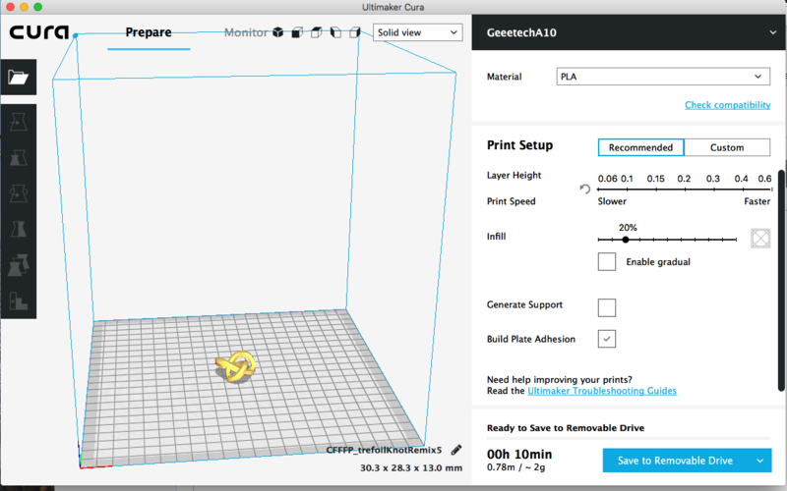Viewport: 787px width, 491px height.
Task: Check the Generate Support checkbox
Action: [x=607, y=307]
